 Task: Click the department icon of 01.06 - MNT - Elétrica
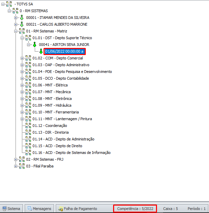(x=28, y=85)
